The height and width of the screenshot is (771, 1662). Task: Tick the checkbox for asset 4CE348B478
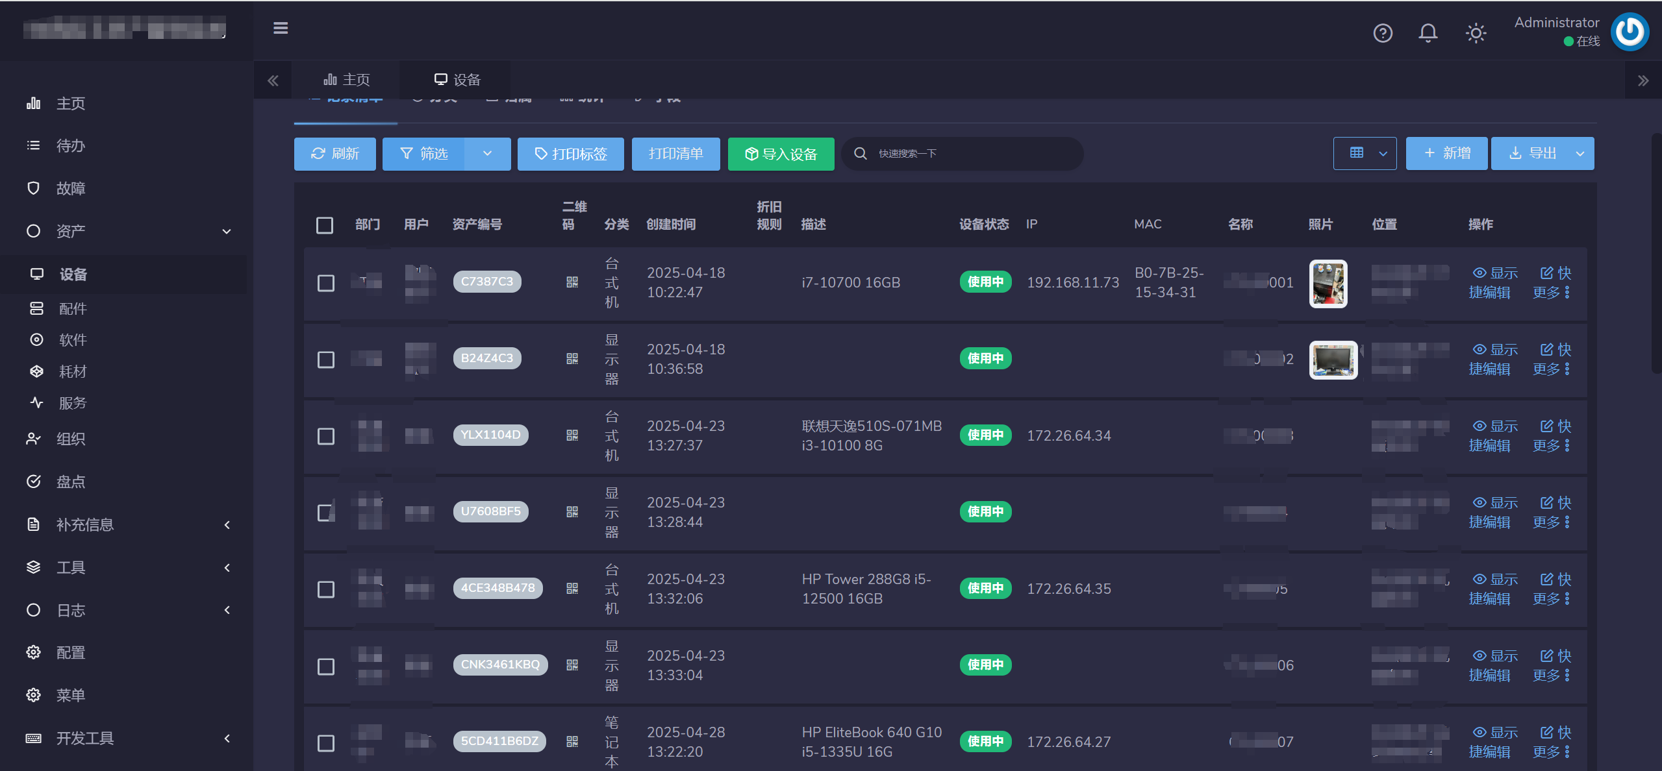(x=326, y=589)
